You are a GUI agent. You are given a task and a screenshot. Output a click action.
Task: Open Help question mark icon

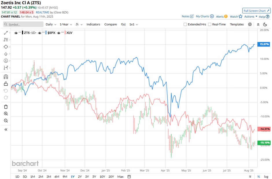pos(268,17)
